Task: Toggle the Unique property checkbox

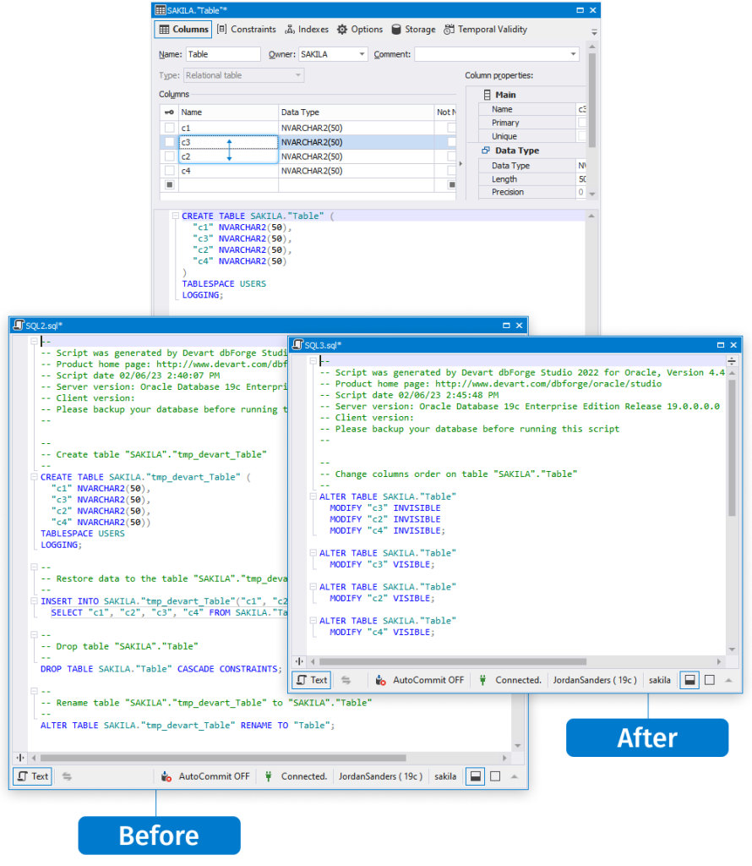Action: pos(581,136)
